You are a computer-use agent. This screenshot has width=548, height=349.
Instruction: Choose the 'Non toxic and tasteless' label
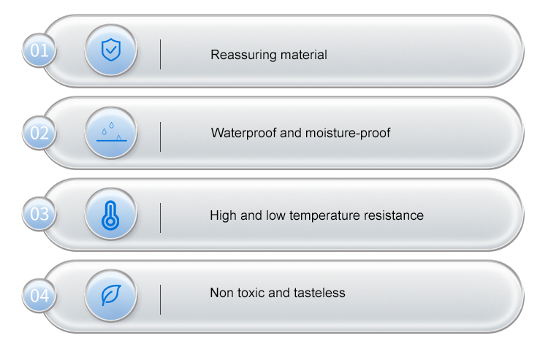pyautogui.click(x=277, y=293)
